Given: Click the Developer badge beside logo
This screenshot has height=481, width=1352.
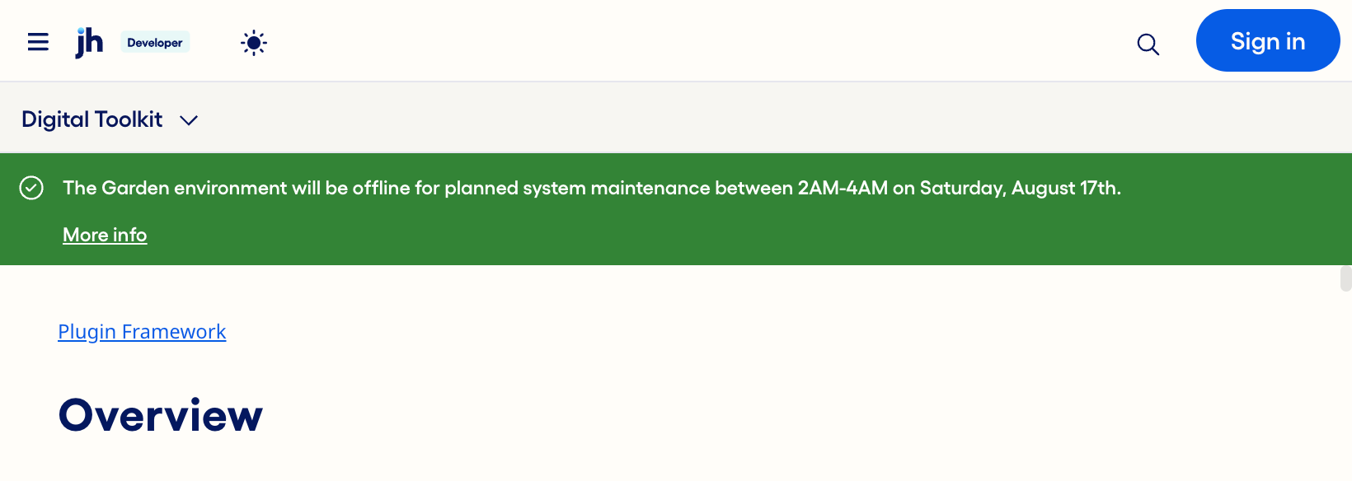Looking at the screenshot, I should click(155, 43).
